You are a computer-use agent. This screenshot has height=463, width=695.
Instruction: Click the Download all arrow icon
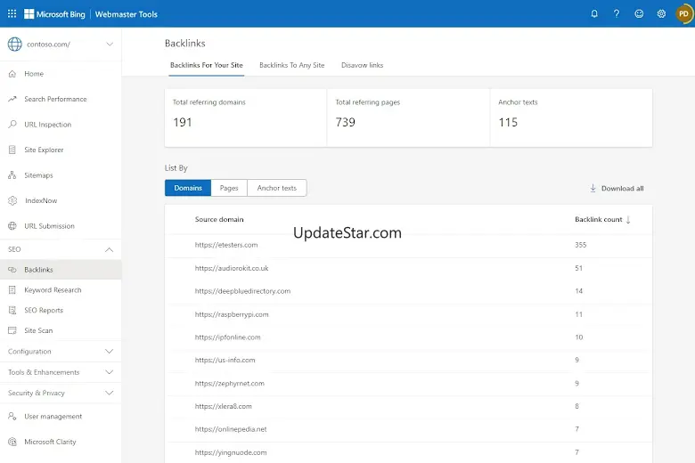tap(593, 188)
